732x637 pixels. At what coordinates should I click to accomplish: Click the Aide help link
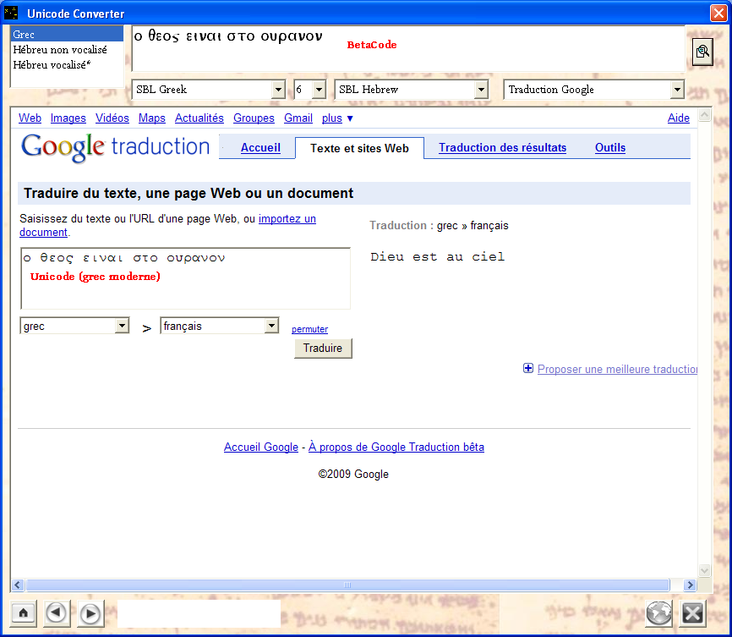[x=678, y=118]
